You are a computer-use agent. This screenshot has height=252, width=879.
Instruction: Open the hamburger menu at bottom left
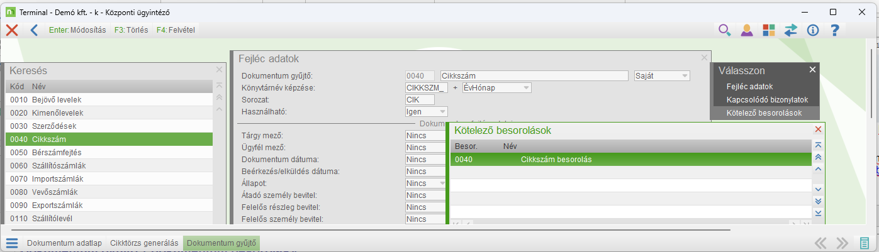(12, 243)
